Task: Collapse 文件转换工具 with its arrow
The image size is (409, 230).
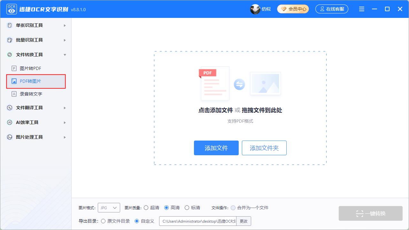Action: pos(65,55)
